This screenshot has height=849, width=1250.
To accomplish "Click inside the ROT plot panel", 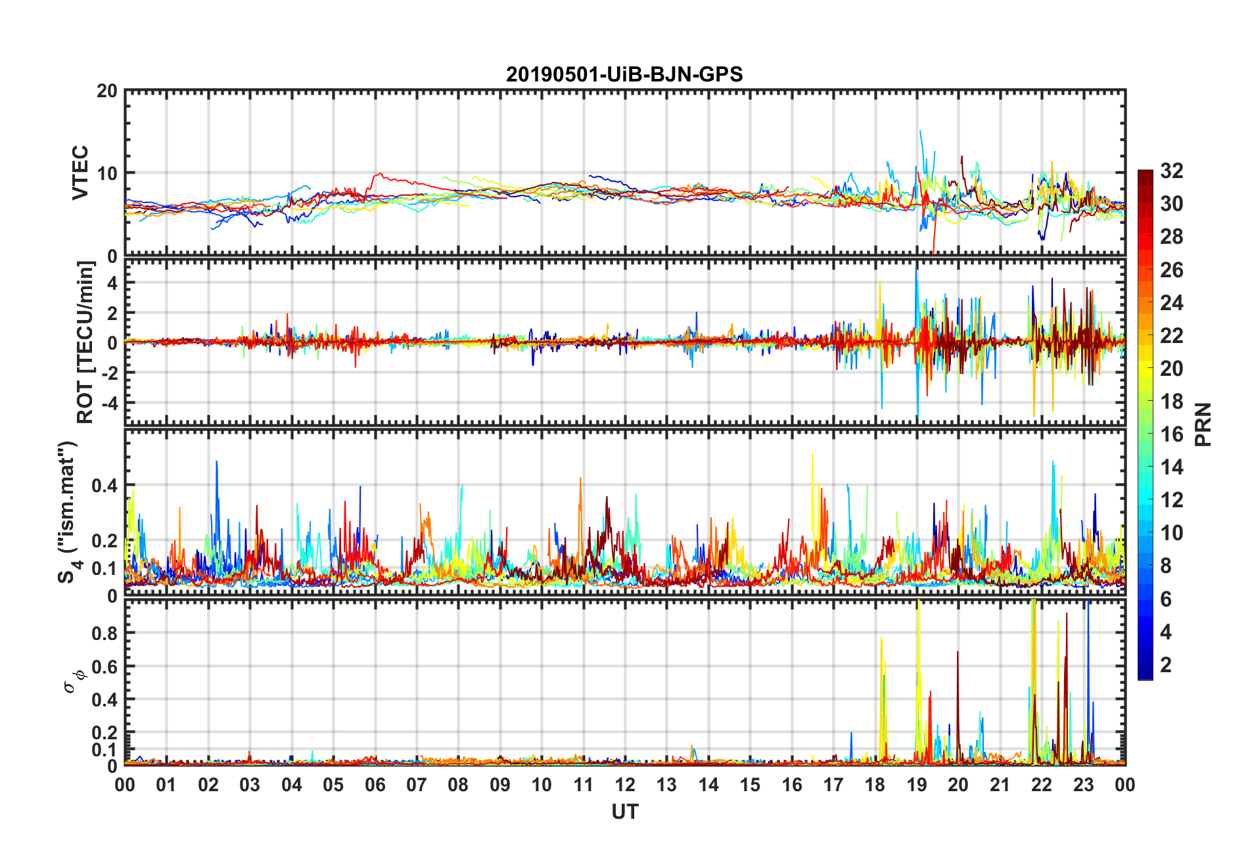I will (625, 342).
